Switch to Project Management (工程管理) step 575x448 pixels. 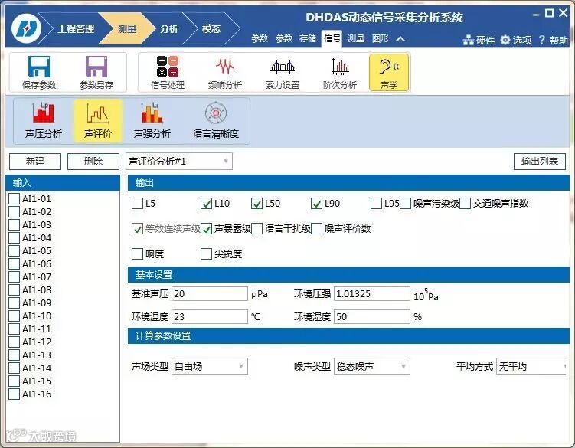(x=76, y=28)
